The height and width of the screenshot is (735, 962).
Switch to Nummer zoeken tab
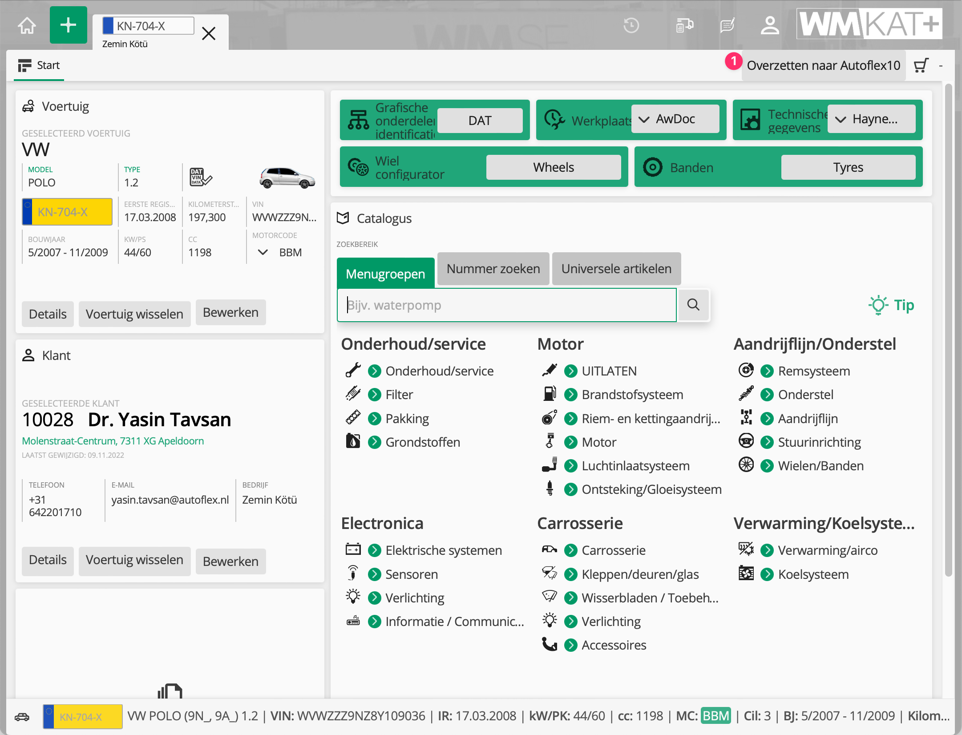493,269
